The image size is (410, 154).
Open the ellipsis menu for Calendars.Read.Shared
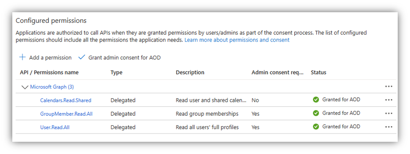coord(389,100)
